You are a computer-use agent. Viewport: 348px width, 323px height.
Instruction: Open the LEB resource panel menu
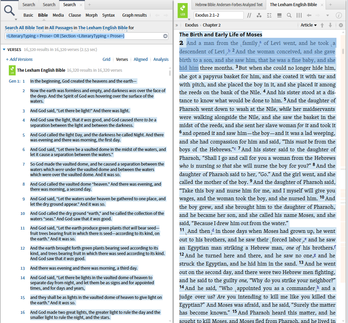point(183,11)
